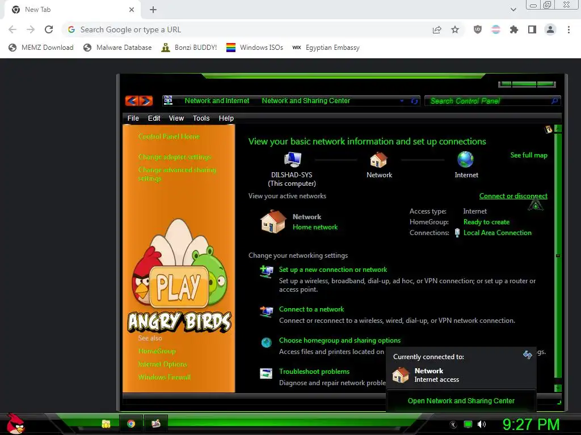Toggle Chrome side panel icon
This screenshot has width=581, height=435.
532,29
